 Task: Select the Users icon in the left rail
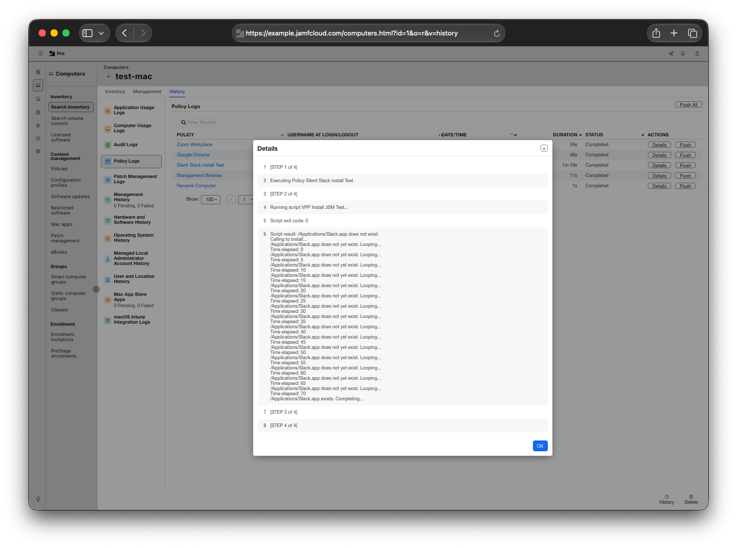point(38,112)
